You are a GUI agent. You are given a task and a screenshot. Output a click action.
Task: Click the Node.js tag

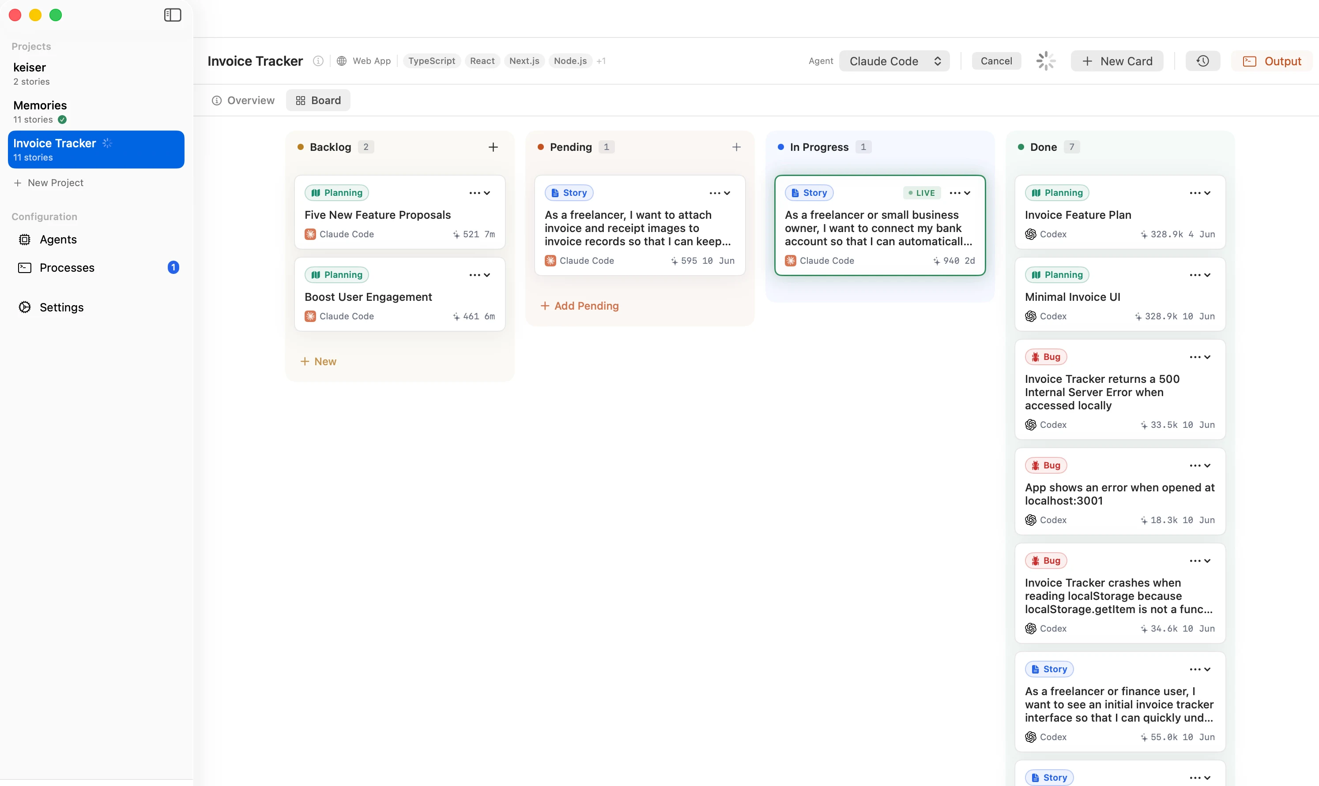570,61
